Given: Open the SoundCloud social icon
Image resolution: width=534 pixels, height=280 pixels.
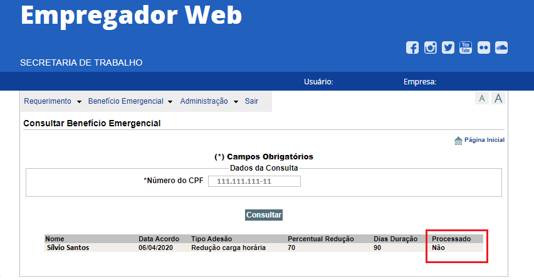Looking at the screenshot, I should 501,47.
